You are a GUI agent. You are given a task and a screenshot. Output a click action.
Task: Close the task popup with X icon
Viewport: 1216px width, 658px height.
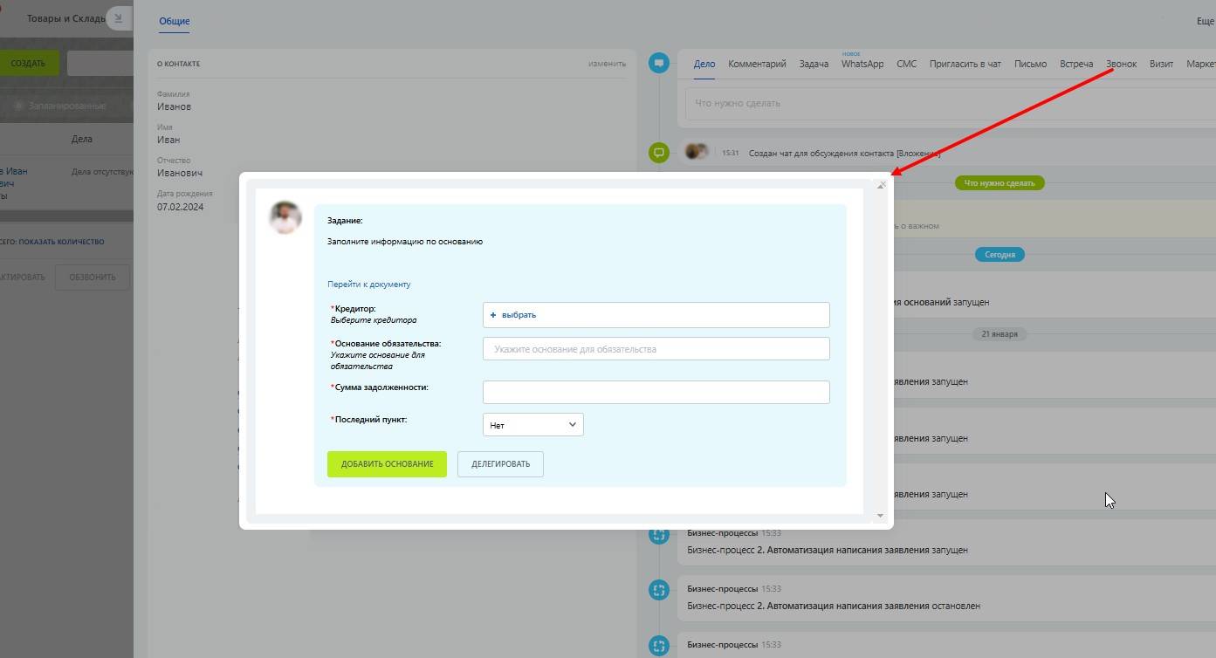[x=882, y=184]
